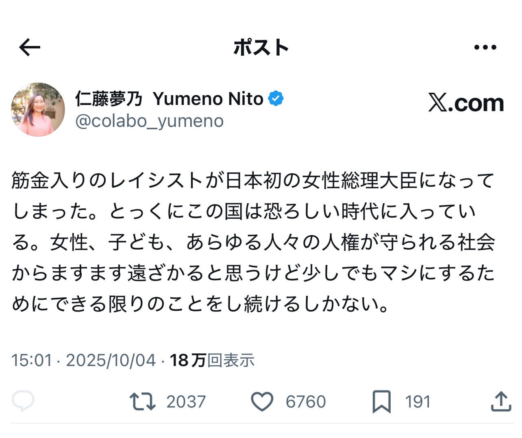This screenshot has height=438, width=522.
Task: Click the reply speech bubble icon
Action: (x=23, y=401)
